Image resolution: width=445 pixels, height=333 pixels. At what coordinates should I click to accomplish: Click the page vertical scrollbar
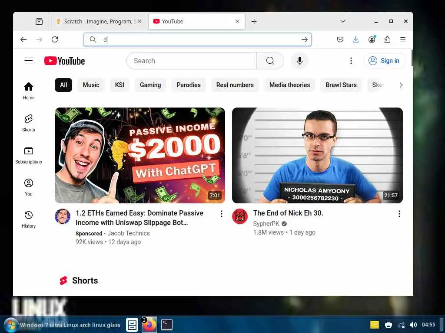[412, 58]
